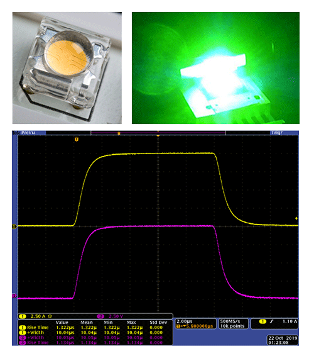314x356 pixels.
Task: Click the 10.04µs channel 1 +Width value
Action: (x=65, y=332)
